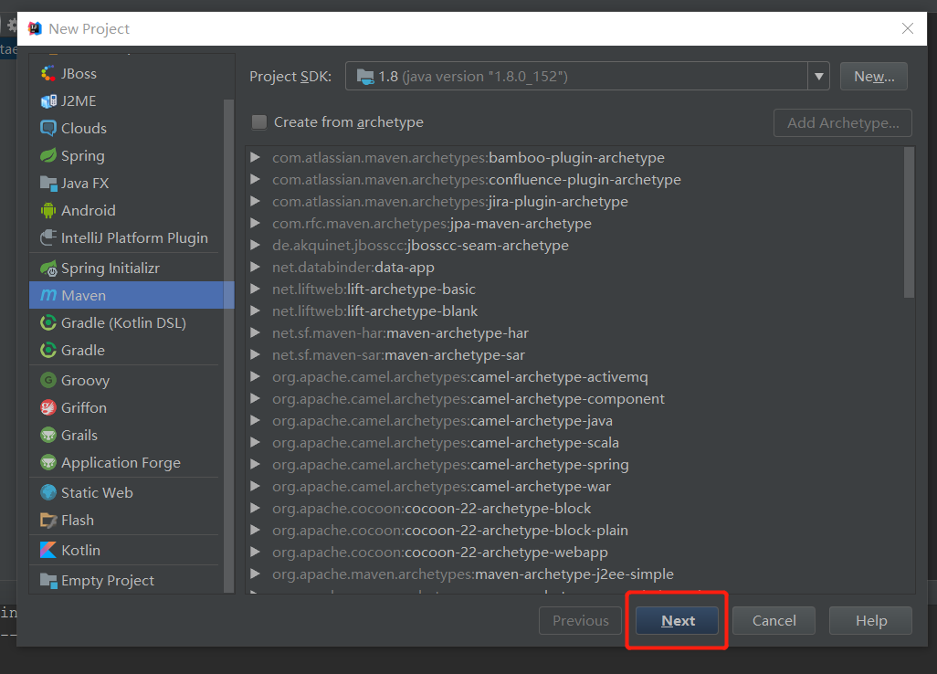Expand jira-plugin-archetype node

tap(255, 201)
